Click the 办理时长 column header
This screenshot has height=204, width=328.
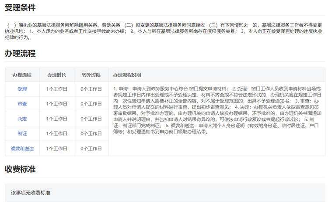[x=57, y=75]
